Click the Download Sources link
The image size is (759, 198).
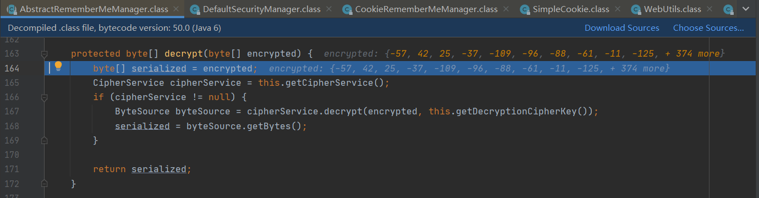(x=621, y=28)
